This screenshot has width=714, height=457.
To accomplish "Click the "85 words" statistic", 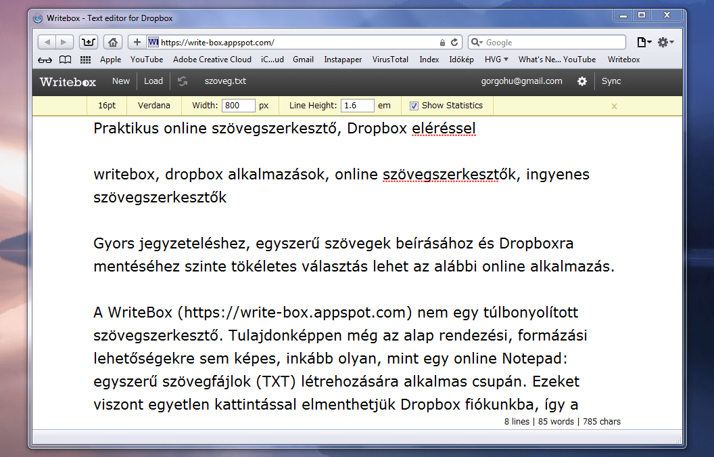I will (556, 421).
